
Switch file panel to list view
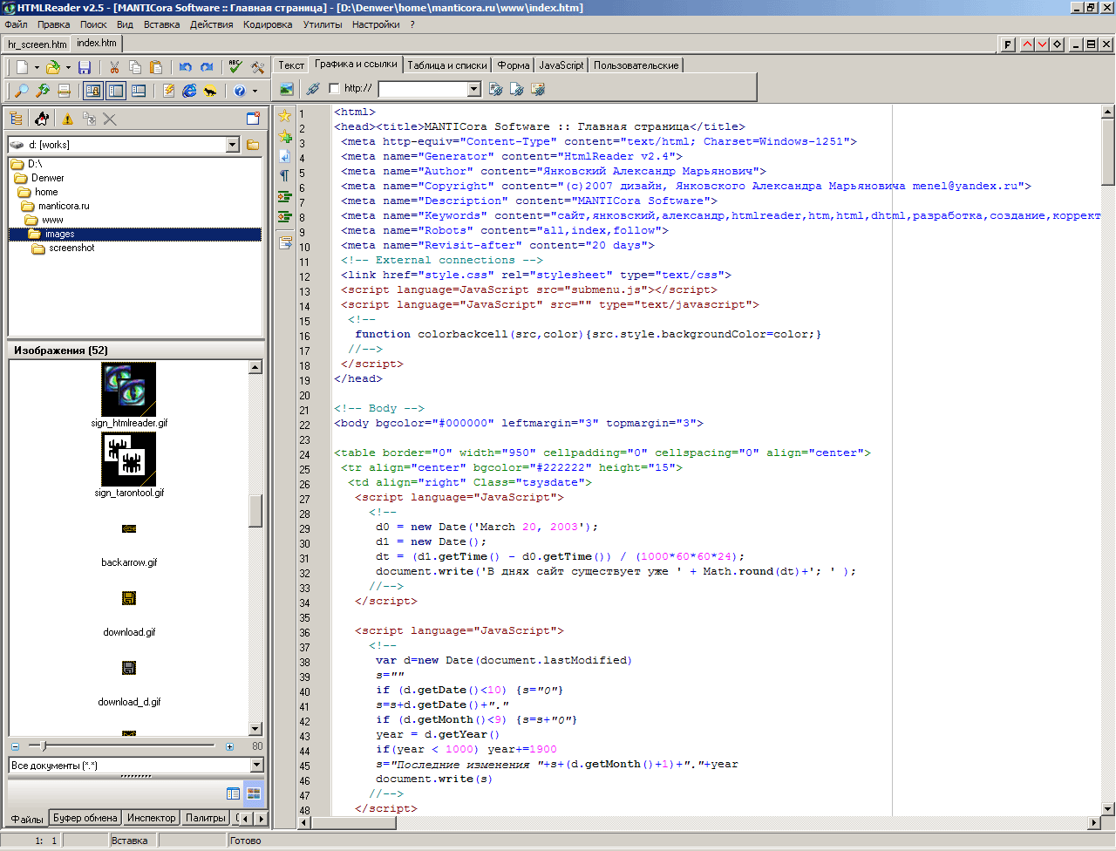(x=233, y=793)
